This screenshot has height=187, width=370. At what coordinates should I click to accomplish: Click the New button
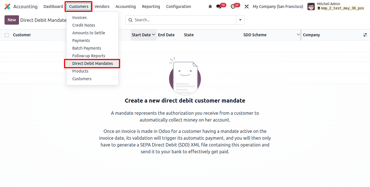coord(12,20)
